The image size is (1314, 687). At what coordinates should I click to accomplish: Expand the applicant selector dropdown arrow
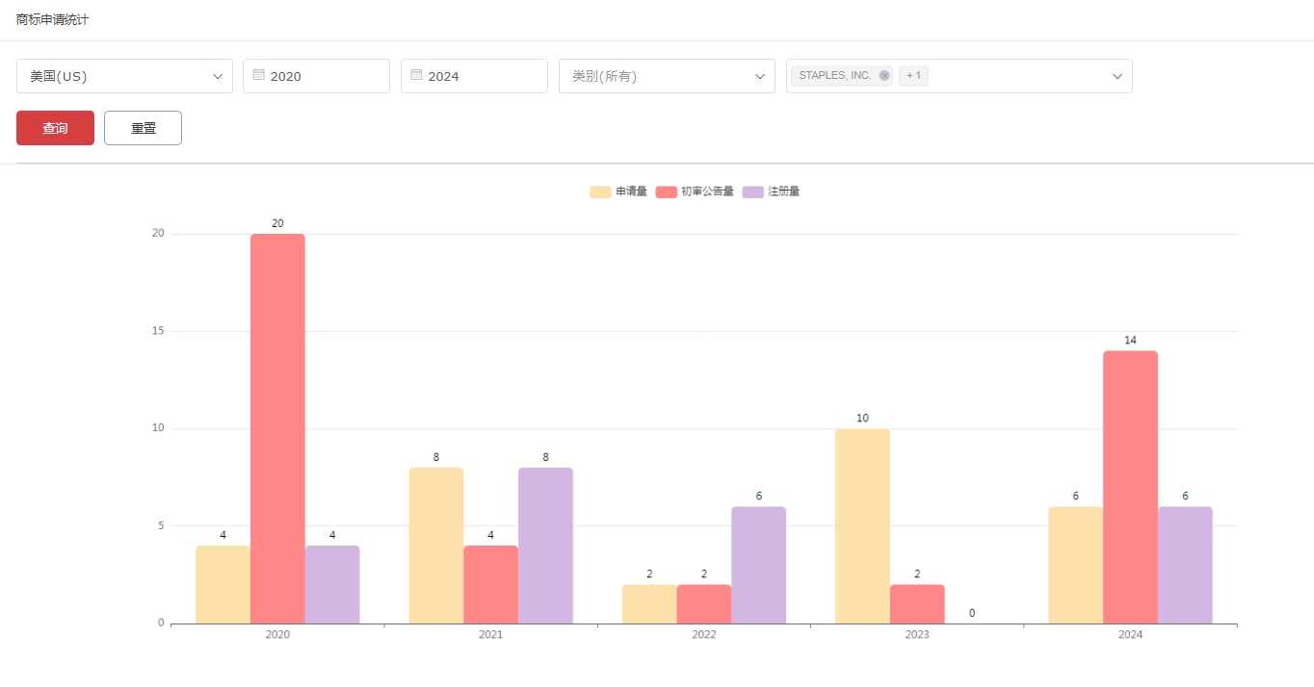1117,76
